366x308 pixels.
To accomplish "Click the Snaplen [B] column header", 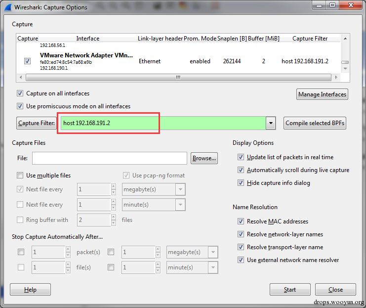I will 232,39.
